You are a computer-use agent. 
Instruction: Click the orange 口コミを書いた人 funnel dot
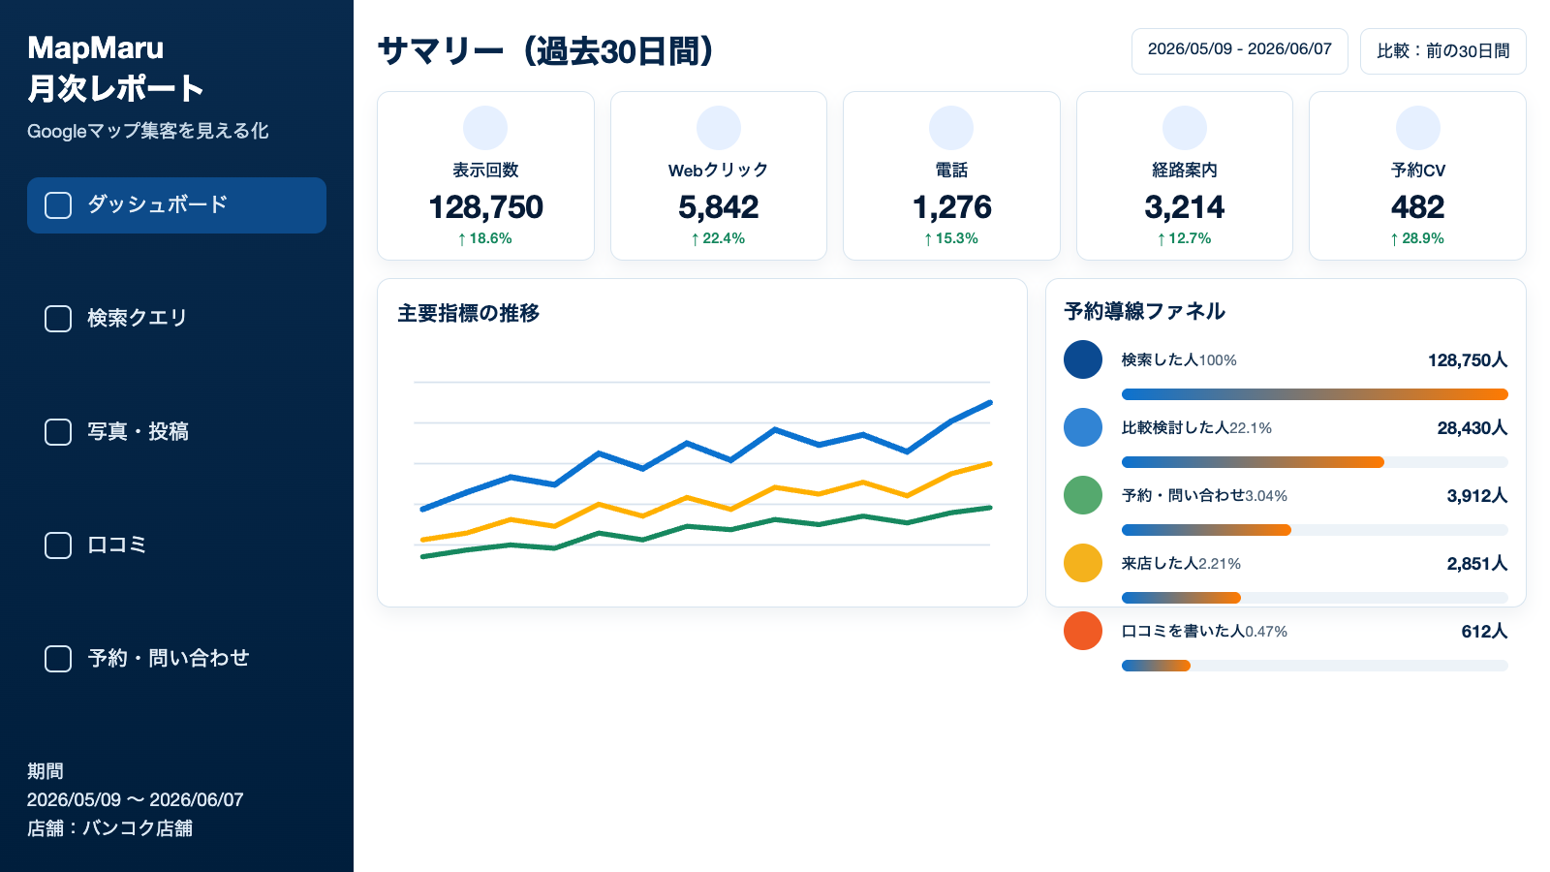click(x=1083, y=631)
